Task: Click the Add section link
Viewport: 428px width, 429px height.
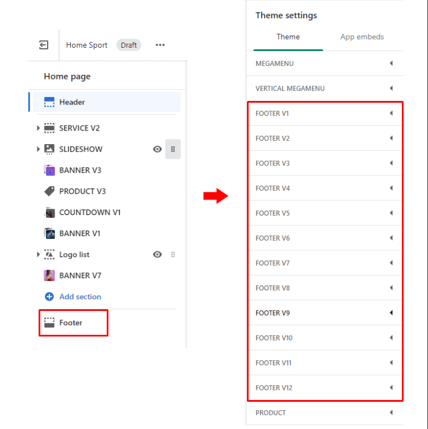Action: point(80,297)
